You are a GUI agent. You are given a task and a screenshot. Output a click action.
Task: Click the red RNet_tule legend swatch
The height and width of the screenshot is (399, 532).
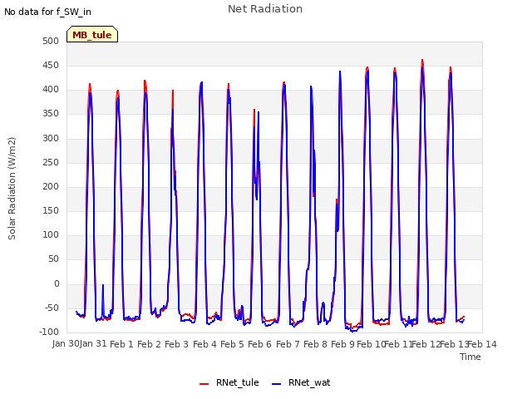coord(204,384)
